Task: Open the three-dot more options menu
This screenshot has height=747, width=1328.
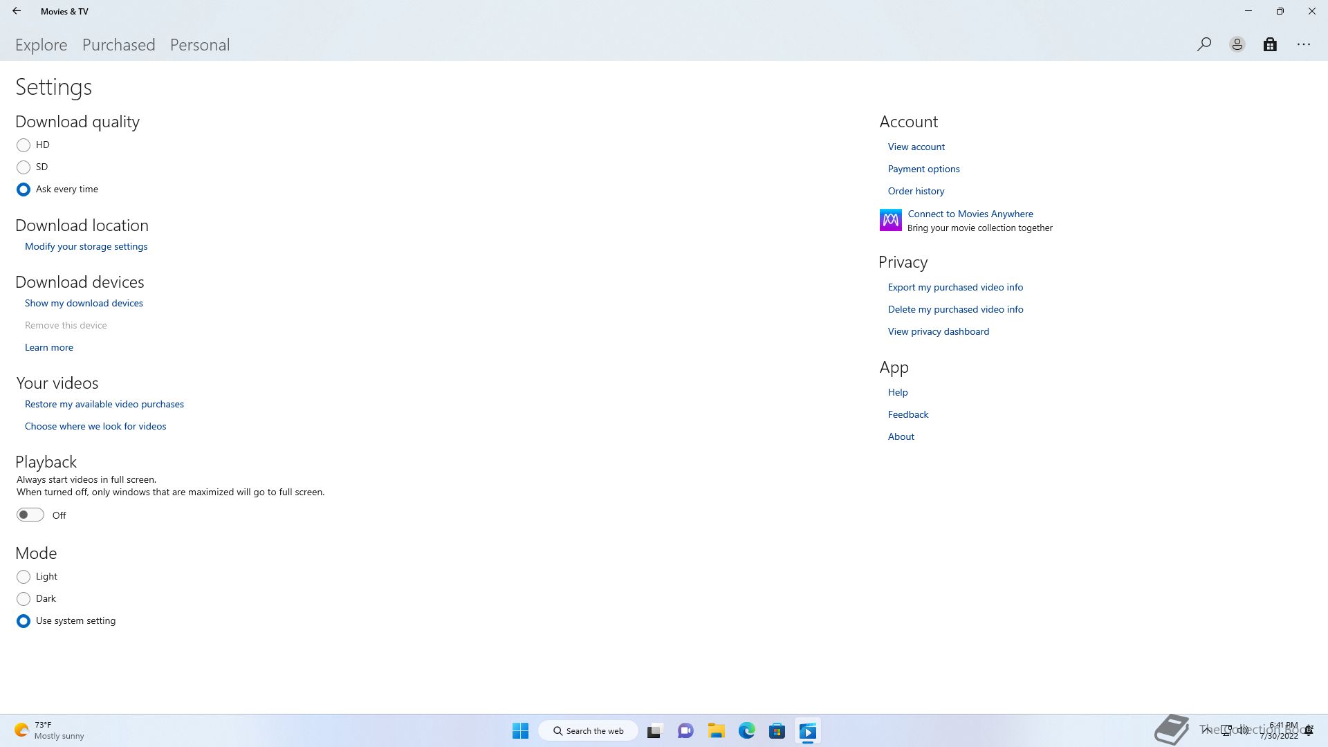Action: tap(1304, 44)
